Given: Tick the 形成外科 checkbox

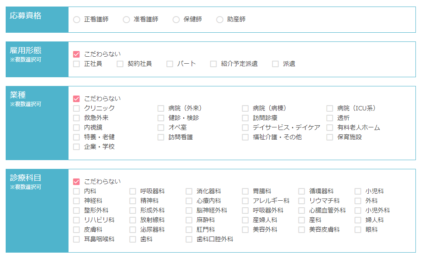Looking at the screenshot, I should (133, 211).
